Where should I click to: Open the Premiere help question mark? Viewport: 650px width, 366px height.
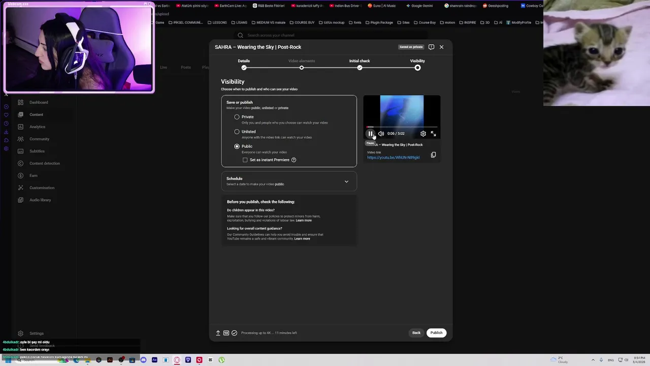[x=294, y=160]
